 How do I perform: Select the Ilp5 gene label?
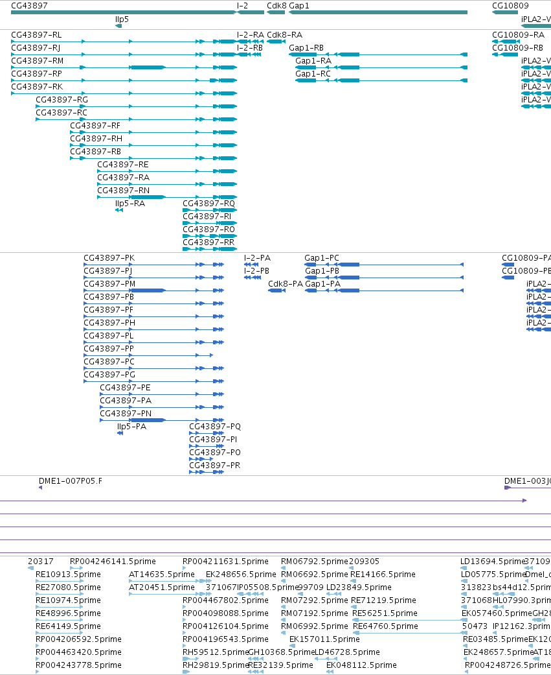point(122,19)
